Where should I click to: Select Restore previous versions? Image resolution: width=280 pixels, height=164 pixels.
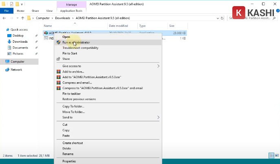click(x=108, y=99)
